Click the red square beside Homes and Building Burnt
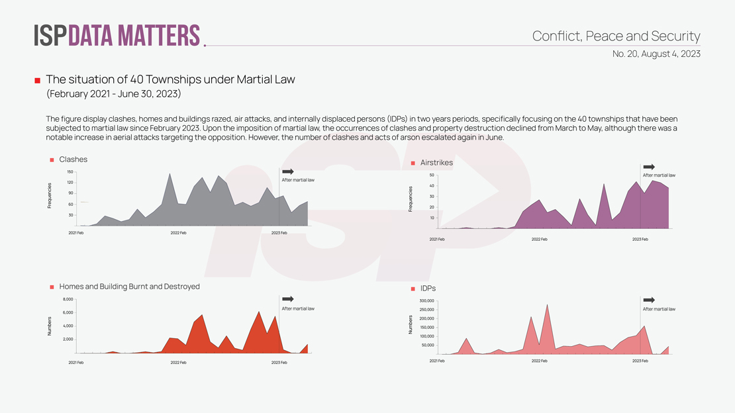Image resolution: width=735 pixels, height=413 pixels. 52,287
